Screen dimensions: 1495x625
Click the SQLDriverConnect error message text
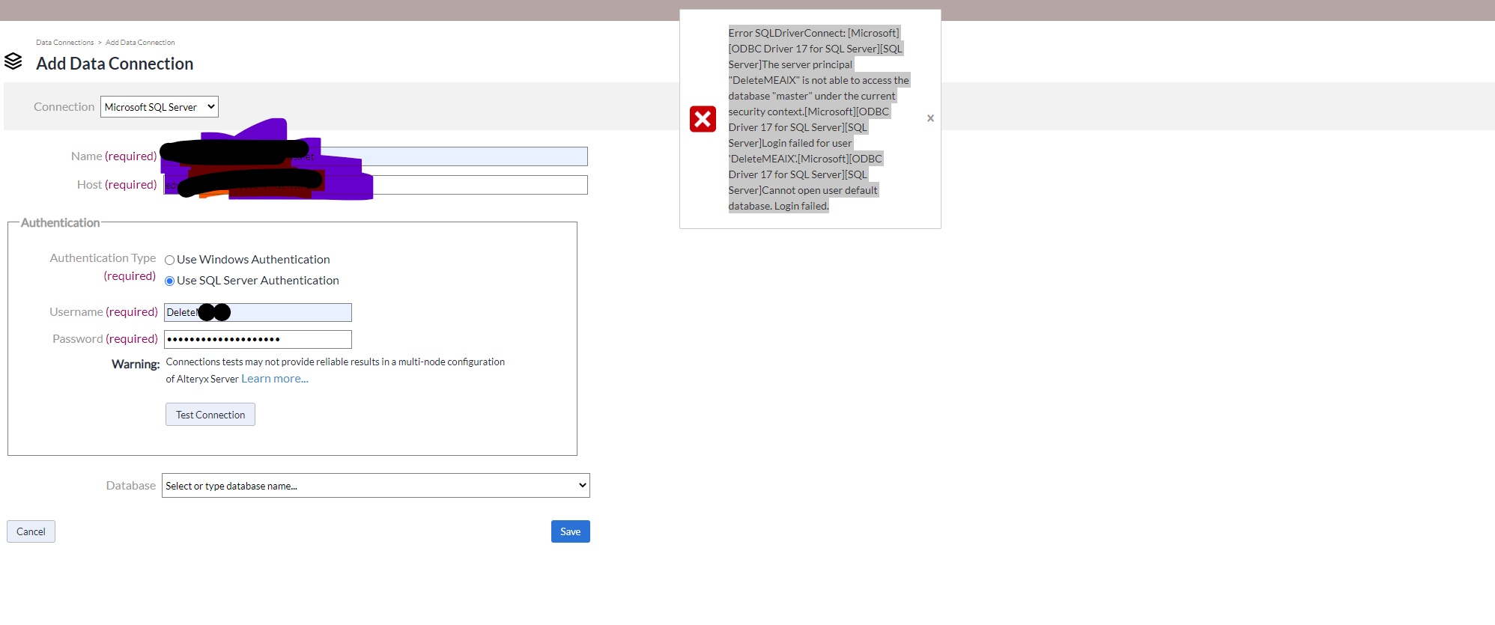[x=819, y=119]
